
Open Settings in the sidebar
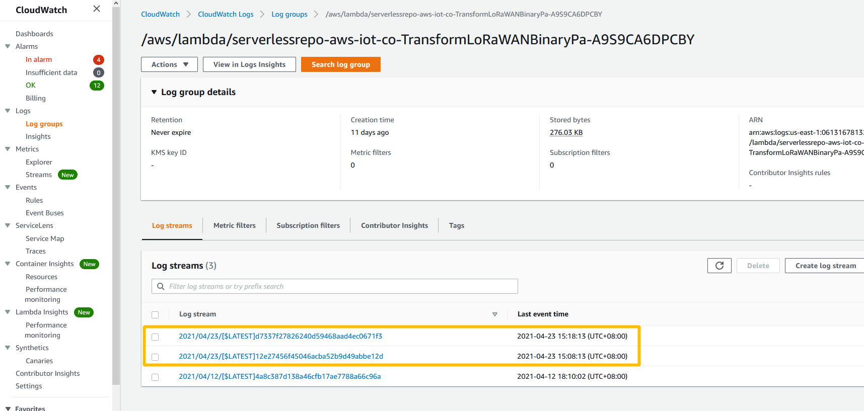29,386
